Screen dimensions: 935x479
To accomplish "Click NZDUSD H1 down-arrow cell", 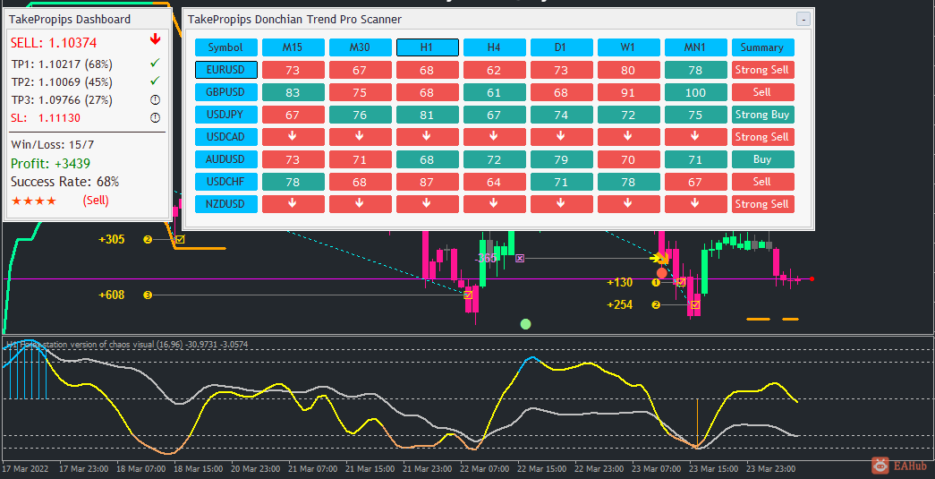I will [428, 204].
